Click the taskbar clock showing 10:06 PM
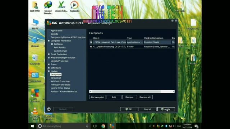The height and width of the screenshot is (129, 230). (x=187, y=126)
